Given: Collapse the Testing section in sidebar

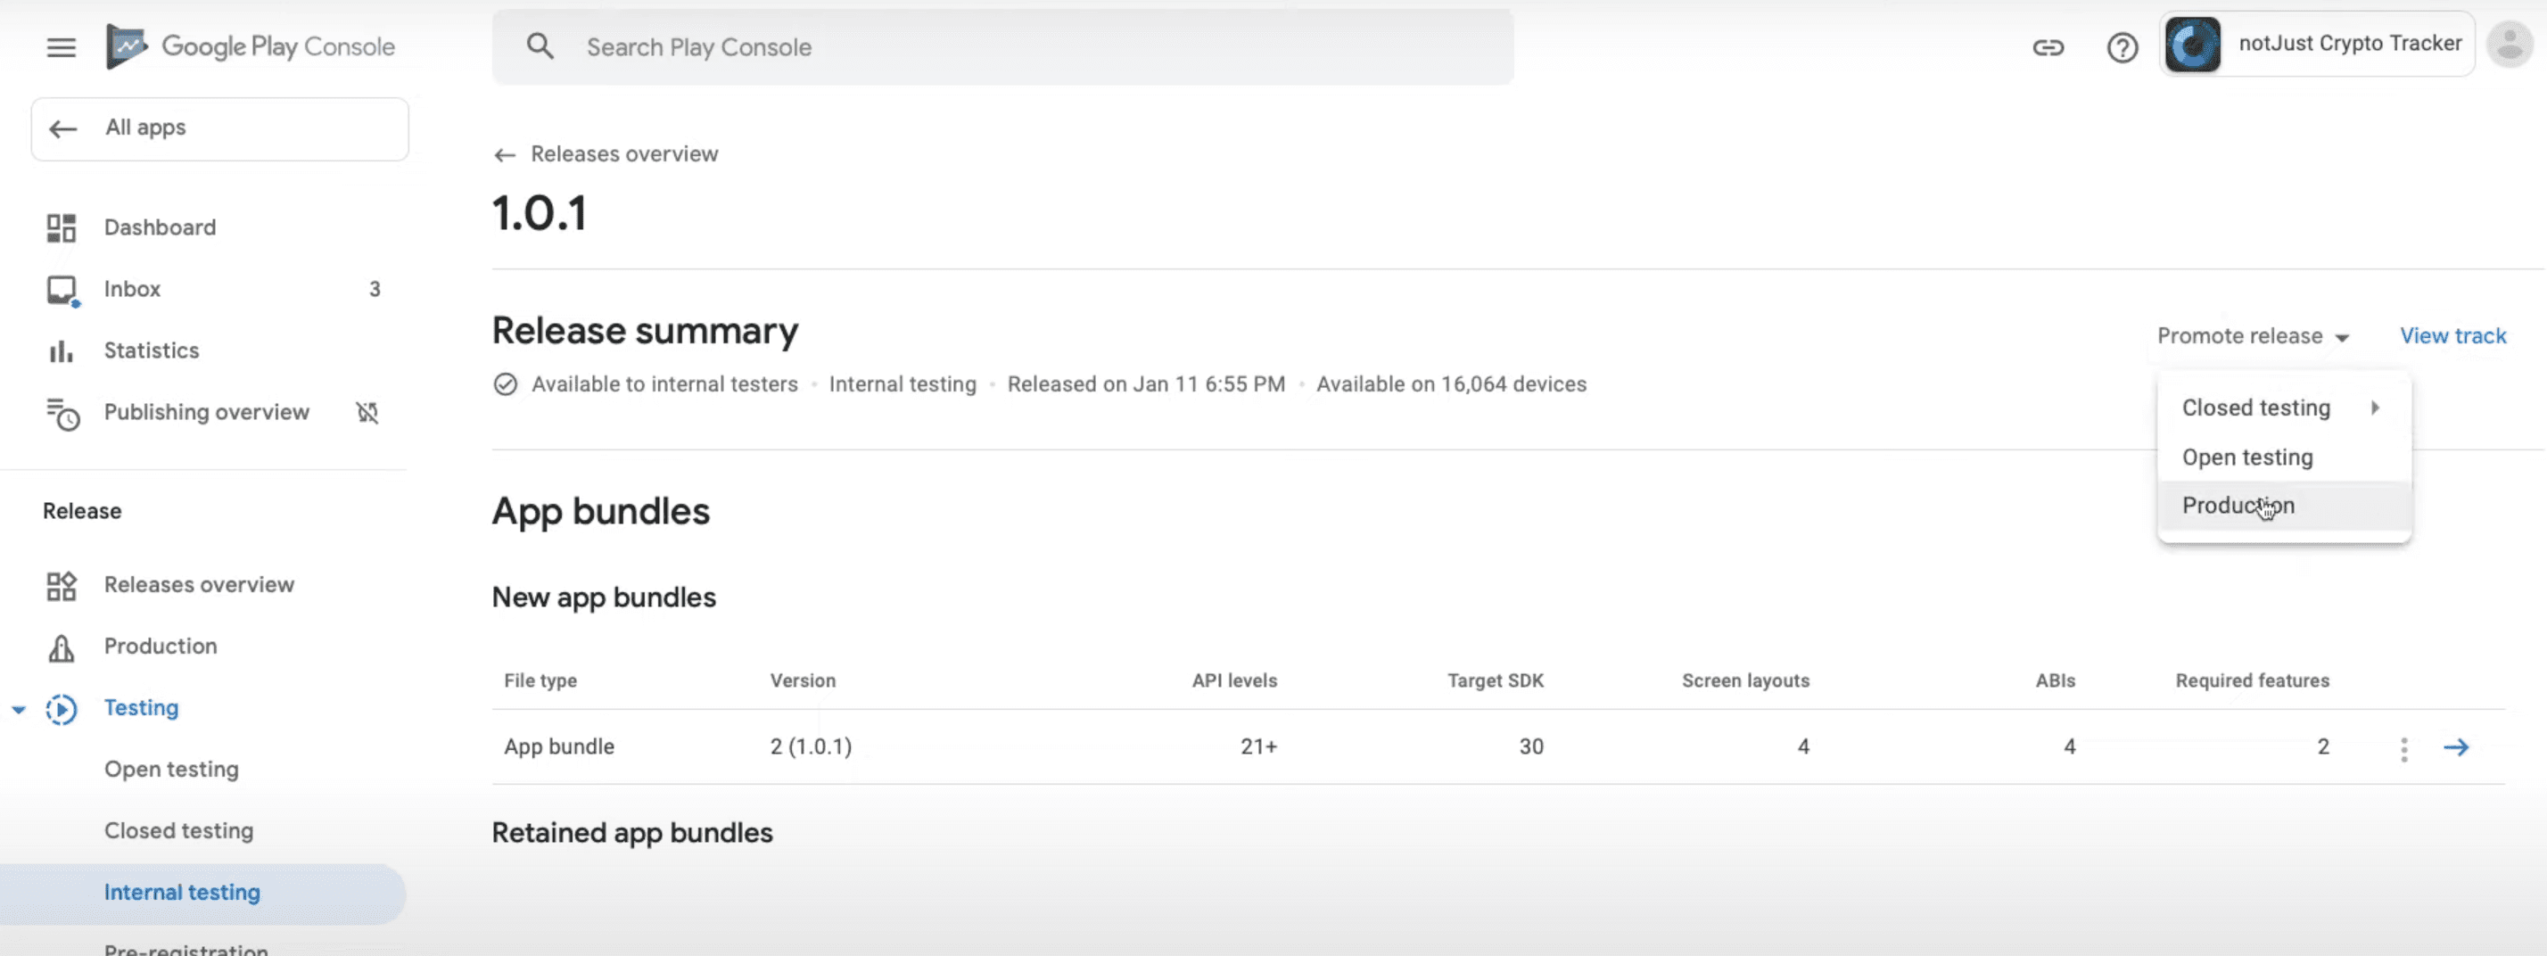Looking at the screenshot, I should click(19, 709).
